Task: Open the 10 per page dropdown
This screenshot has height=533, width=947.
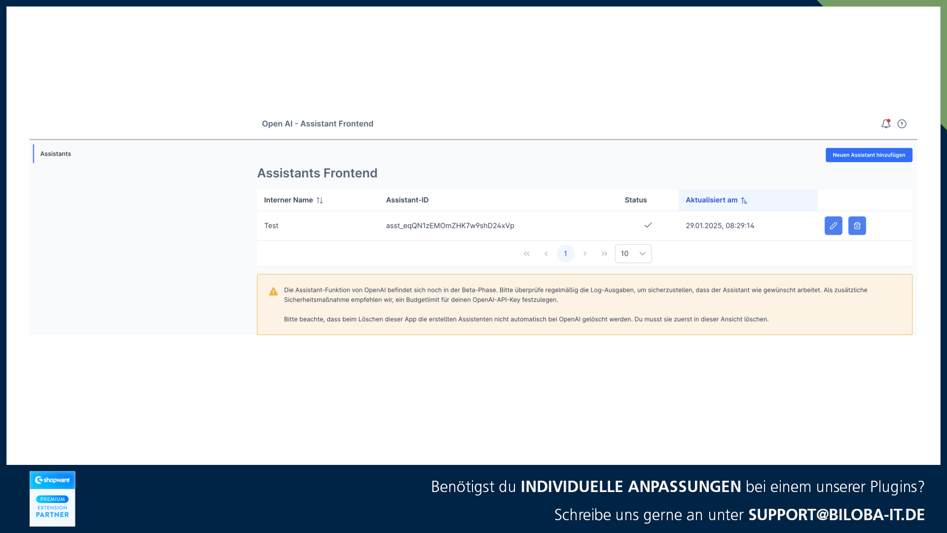Action: [x=633, y=254]
